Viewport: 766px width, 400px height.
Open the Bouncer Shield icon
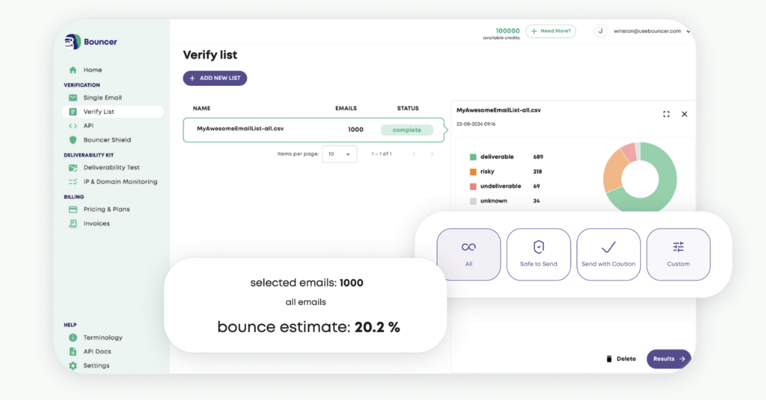73,140
